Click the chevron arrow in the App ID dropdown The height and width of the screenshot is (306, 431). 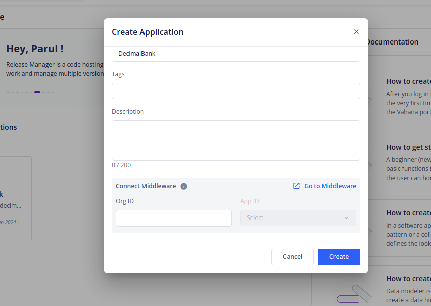click(346, 218)
